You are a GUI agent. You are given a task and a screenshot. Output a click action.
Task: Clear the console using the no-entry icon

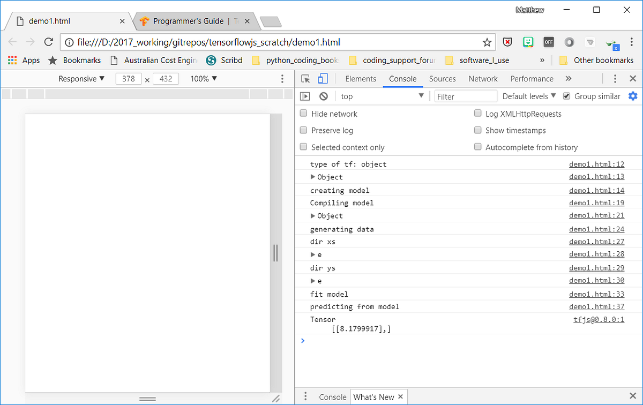pyautogui.click(x=323, y=96)
